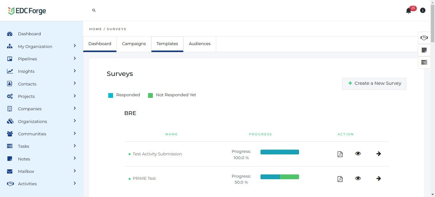This screenshot has width=435, height=197.
Task: Expand Projects submenu chevron
Action: (75, 96)
